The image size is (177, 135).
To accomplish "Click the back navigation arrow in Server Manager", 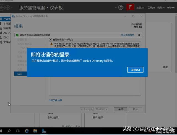I will point(2,7).
